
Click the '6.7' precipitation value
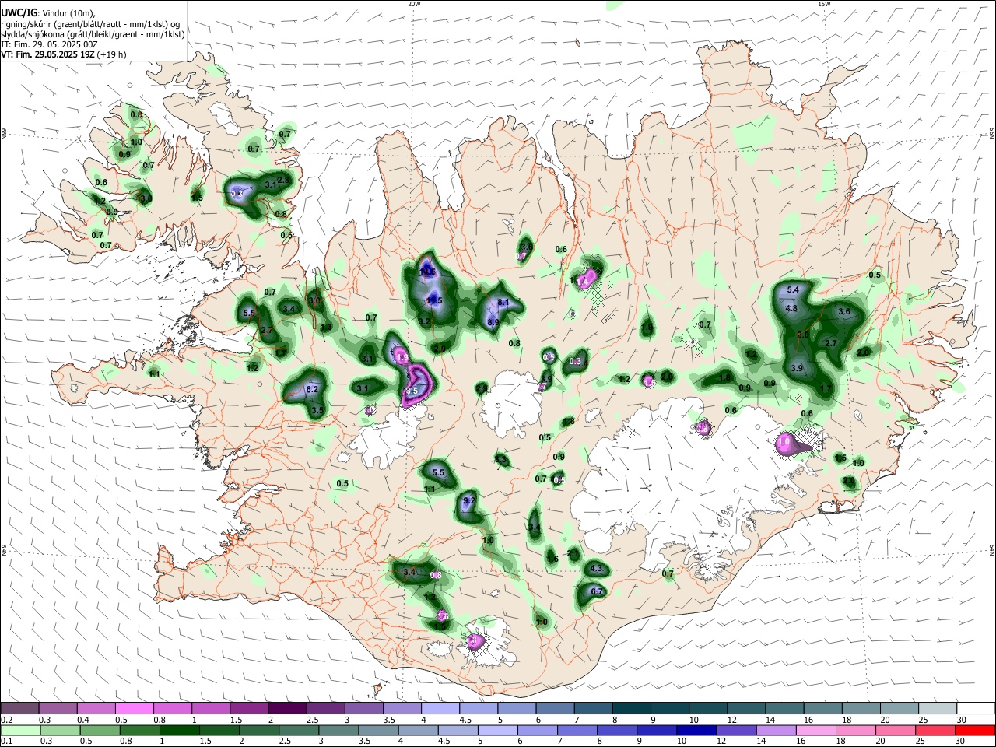(x=597, y=591)
